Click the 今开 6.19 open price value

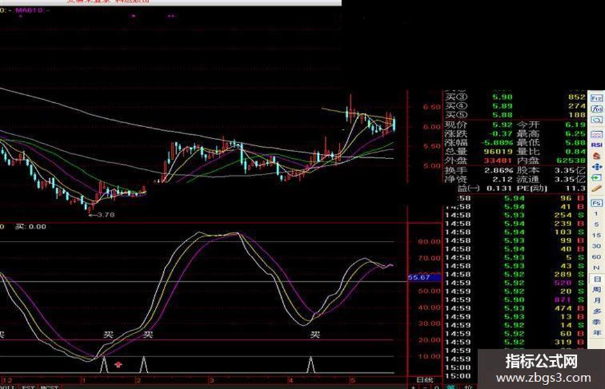(x=576, y=125)
